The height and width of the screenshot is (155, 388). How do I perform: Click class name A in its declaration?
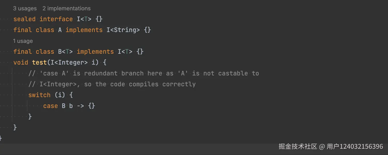pos(60,30)
